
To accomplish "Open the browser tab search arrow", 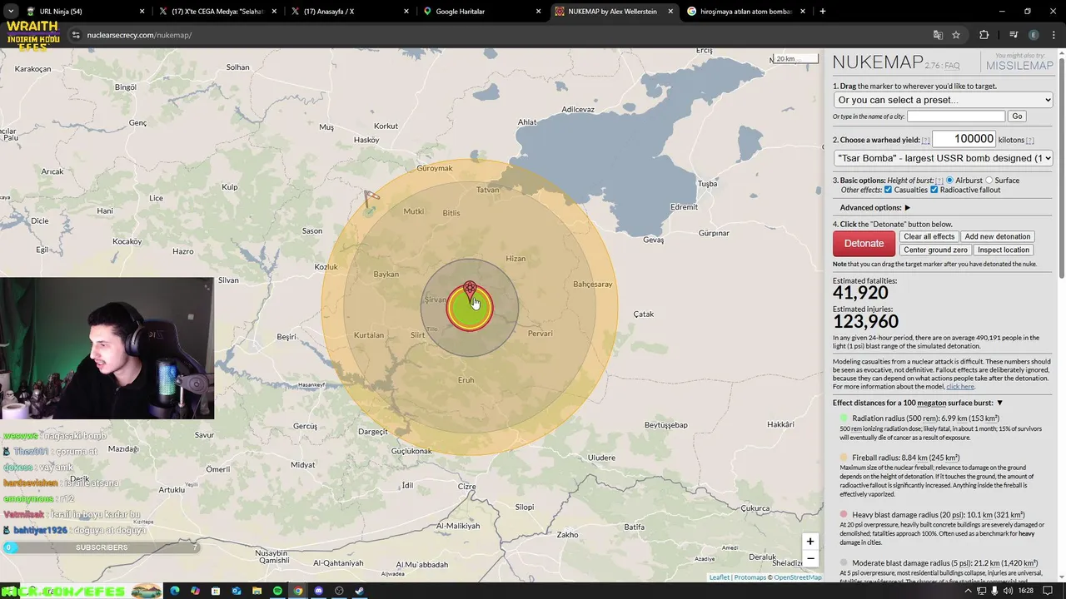I will click(10, 12).
